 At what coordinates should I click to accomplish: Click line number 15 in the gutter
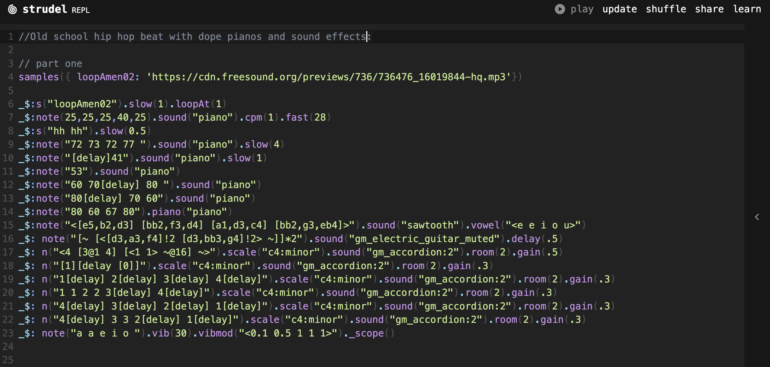click(x=8, y=225)
